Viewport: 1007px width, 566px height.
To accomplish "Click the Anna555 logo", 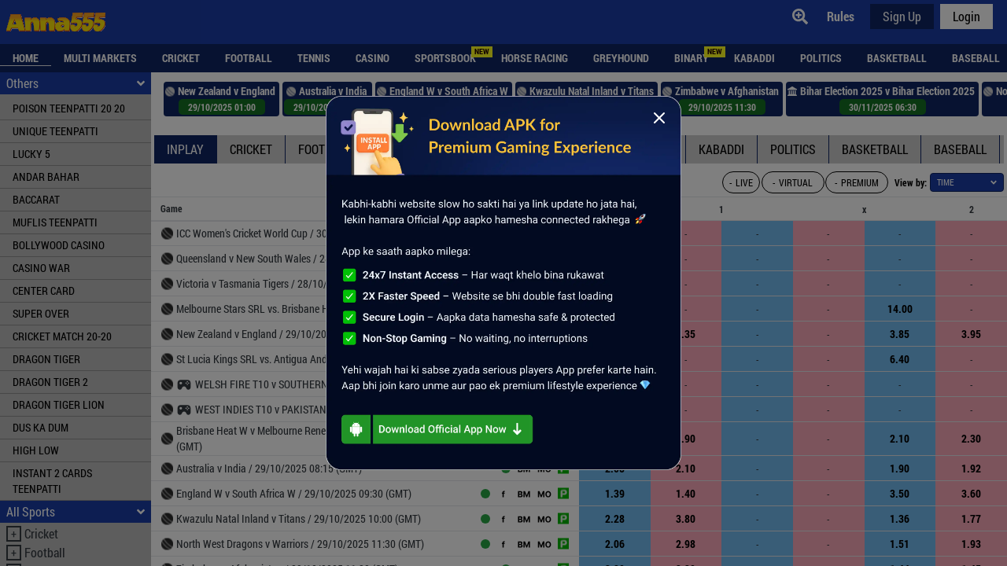I will point(56,22).
